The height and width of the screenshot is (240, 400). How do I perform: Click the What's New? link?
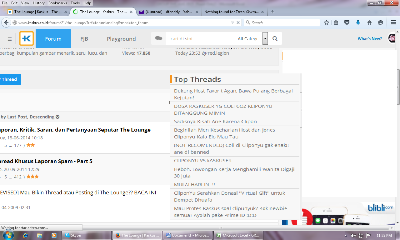[x=370, y=39]
